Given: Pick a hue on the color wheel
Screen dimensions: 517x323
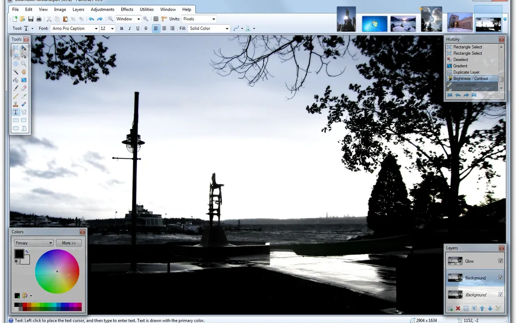Looking at the screenshot, I should click(x=57, y=271).
